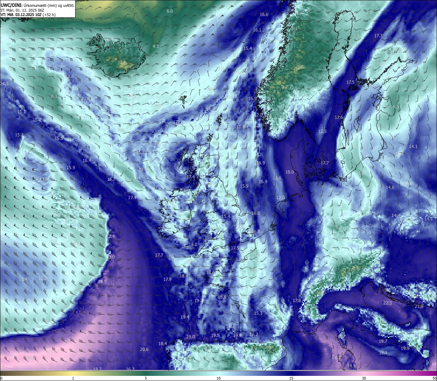Click the '25.5' value label
The image size is (437, 381).
[x=102, y=282]
